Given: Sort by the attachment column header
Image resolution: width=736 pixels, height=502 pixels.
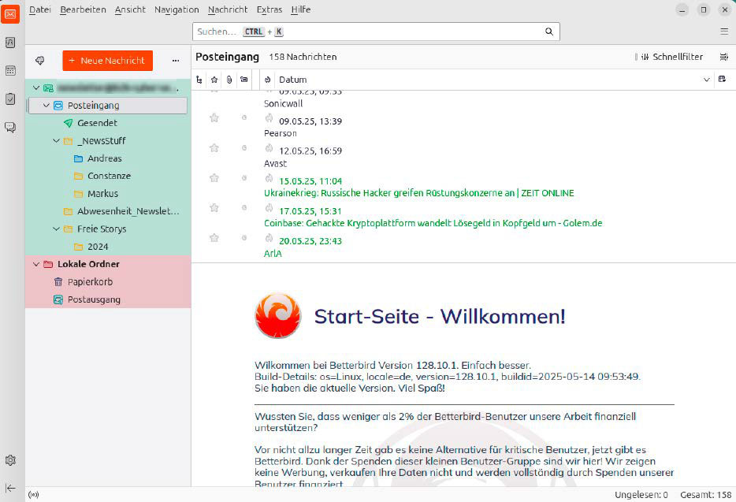Looking at the screenshot, I should point(229,80).
